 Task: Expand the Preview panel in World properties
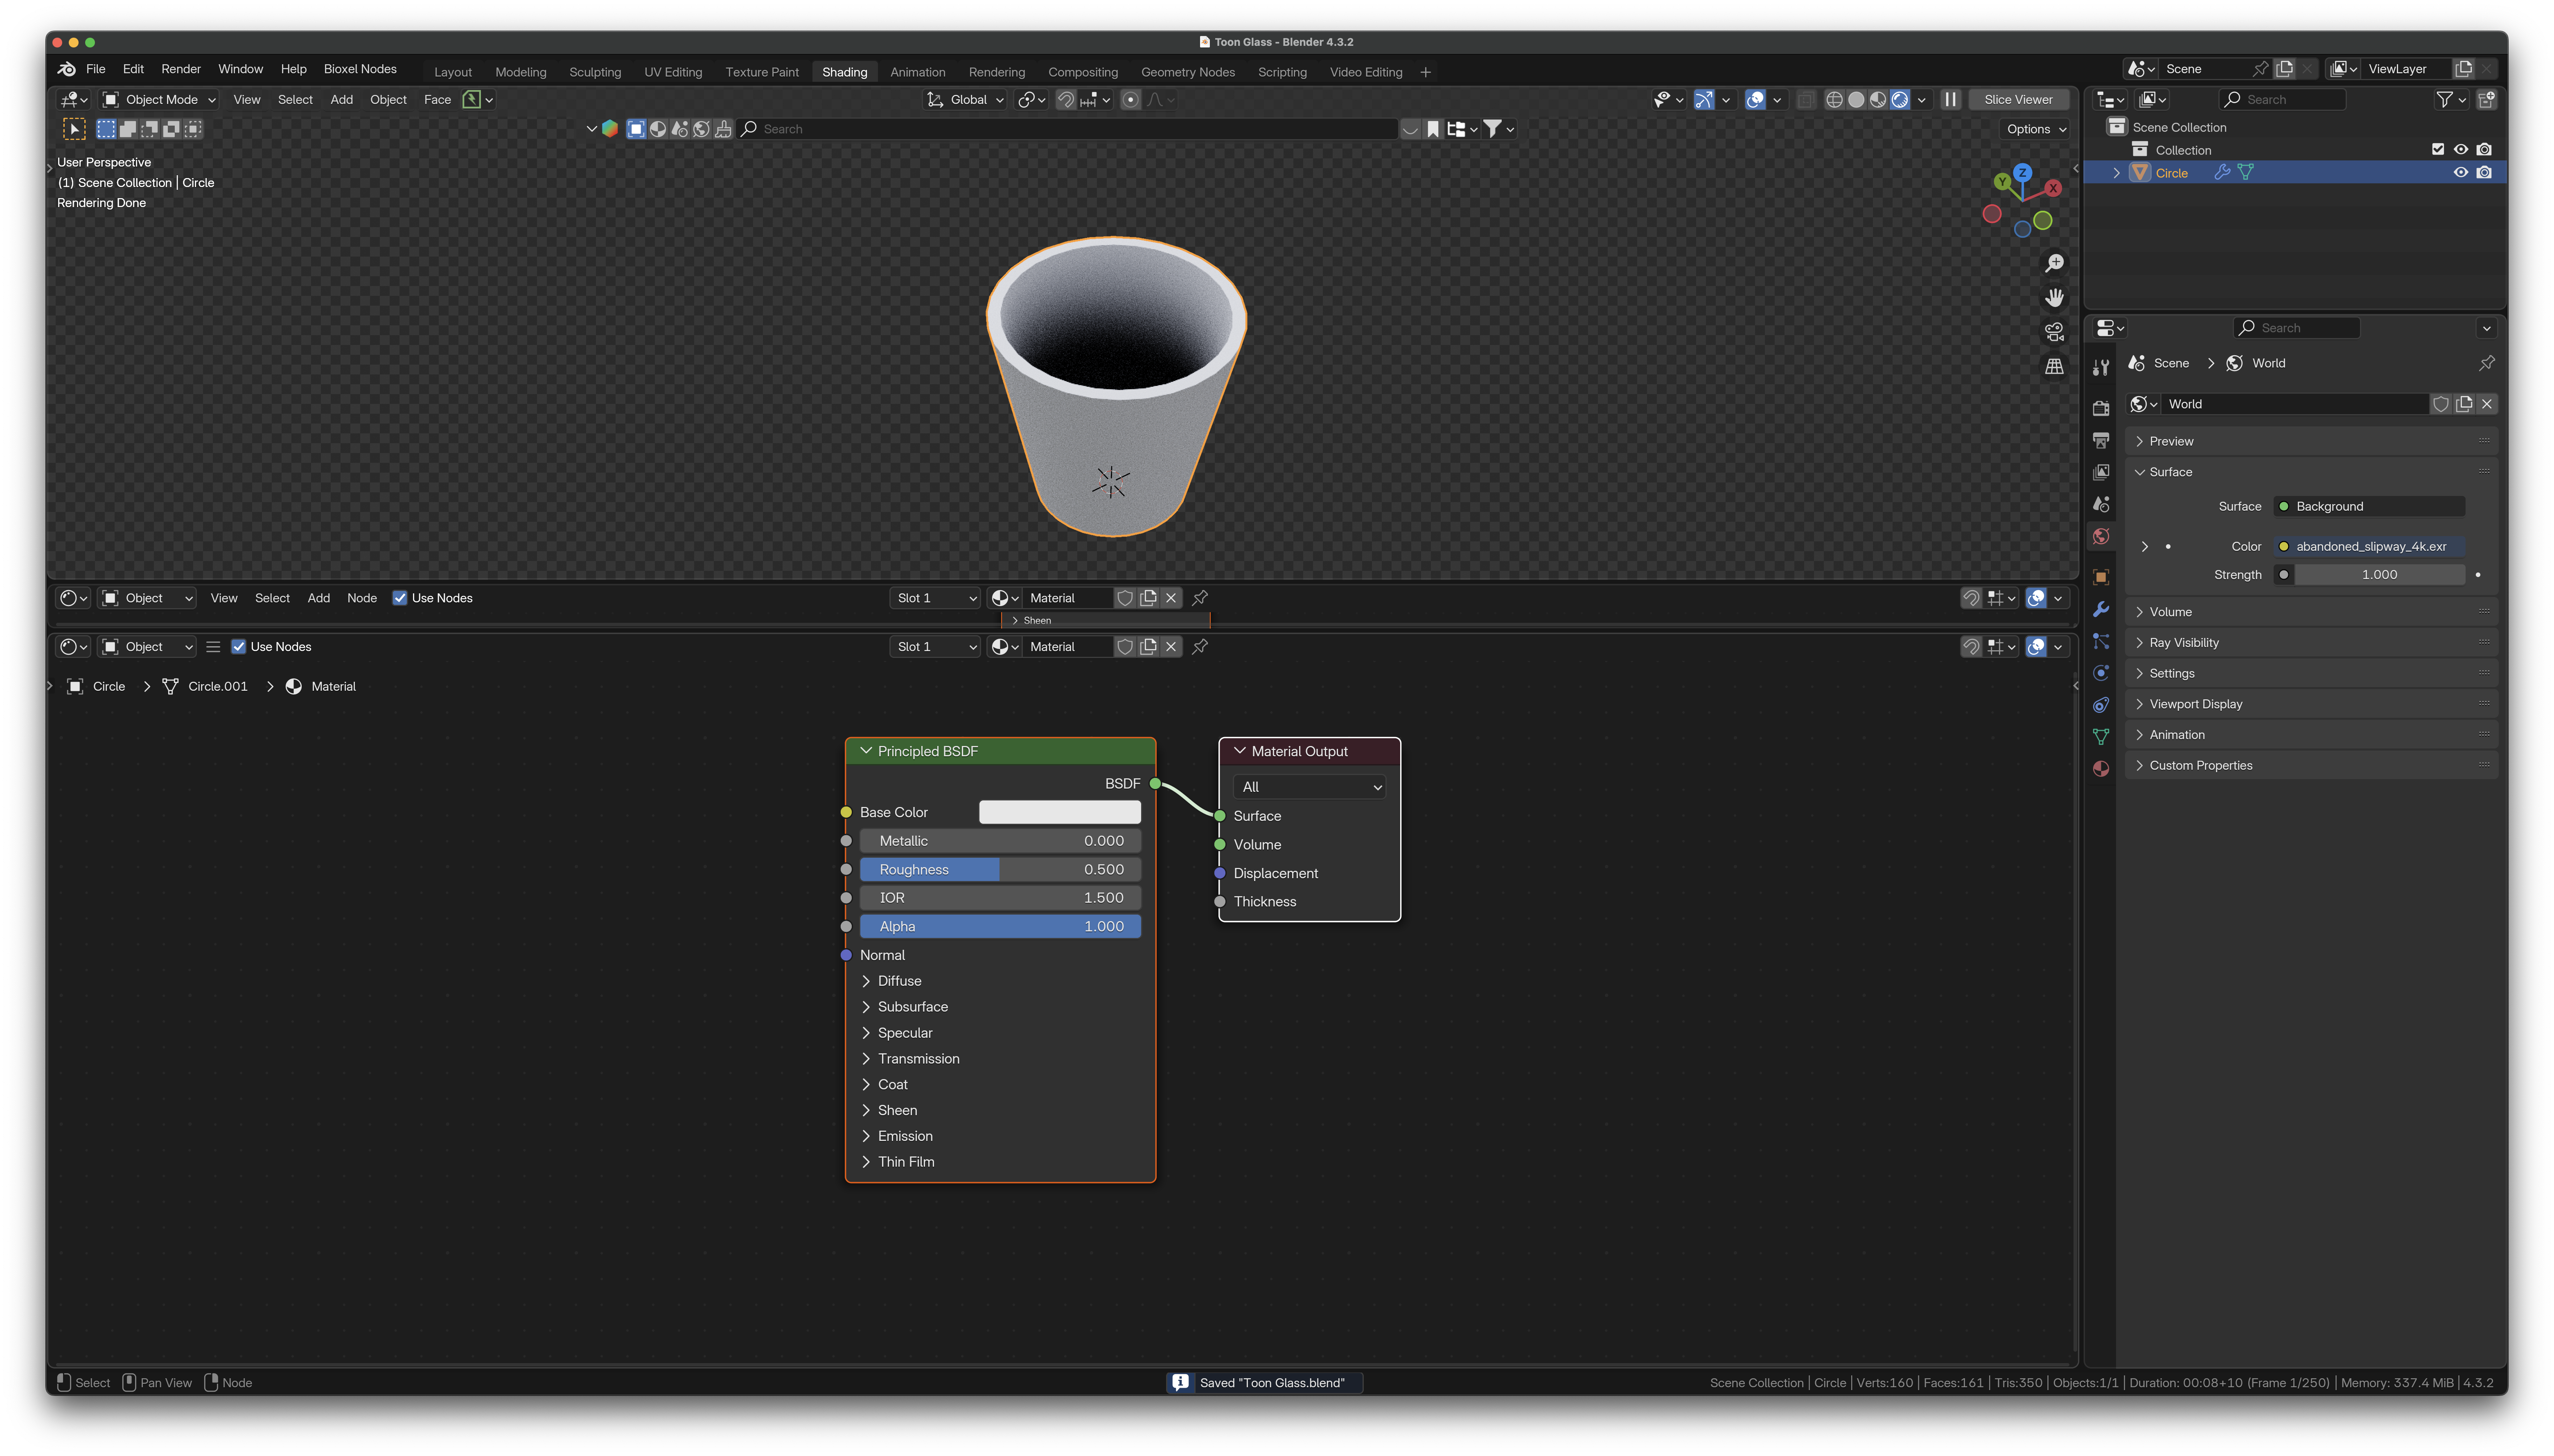(x=2311, y=441)
